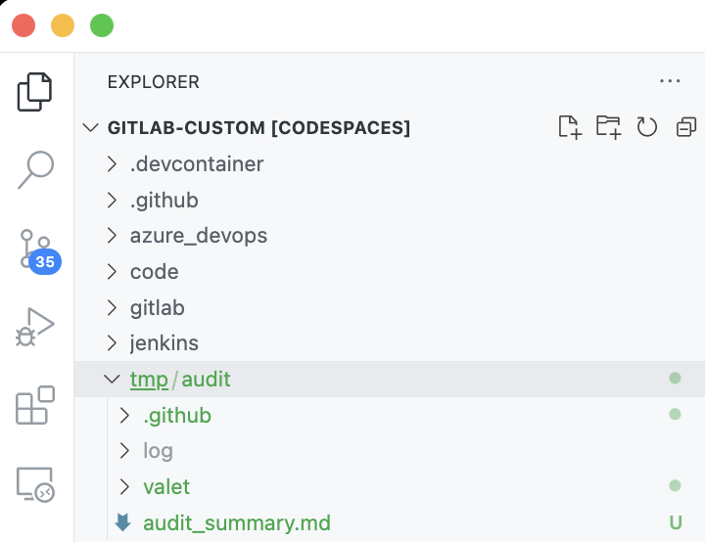
Task: Open Explorer's more actions ellipsis menu
Action: (x=670, y=81)
